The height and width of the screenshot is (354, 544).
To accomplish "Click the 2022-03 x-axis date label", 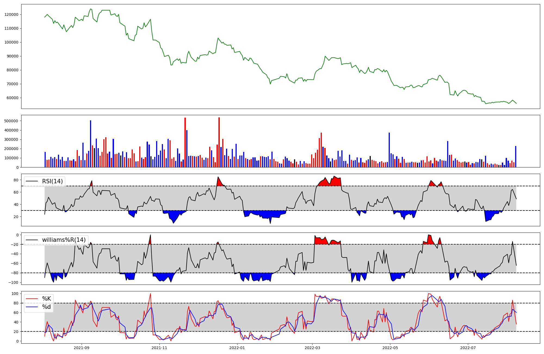I will [x=312, y=348].
